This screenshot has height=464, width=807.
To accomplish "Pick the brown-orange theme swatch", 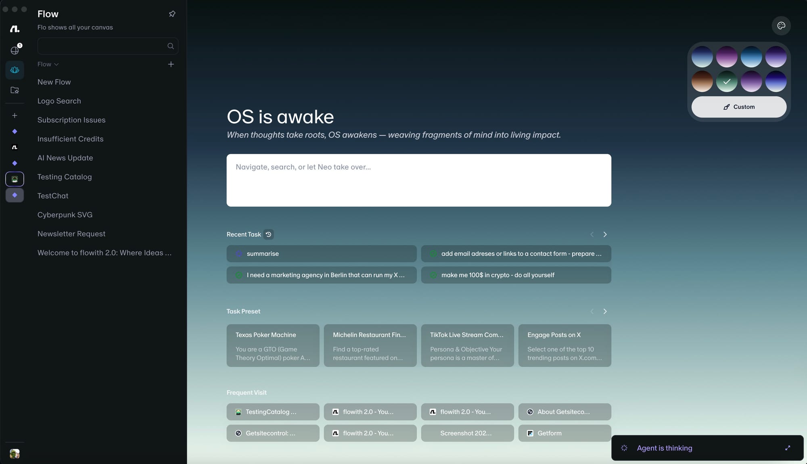I will pyautogui.click(x=702, y=82).
